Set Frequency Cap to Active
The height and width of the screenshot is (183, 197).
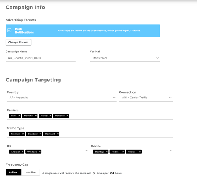pyautogui.click(x=13, y=172)
